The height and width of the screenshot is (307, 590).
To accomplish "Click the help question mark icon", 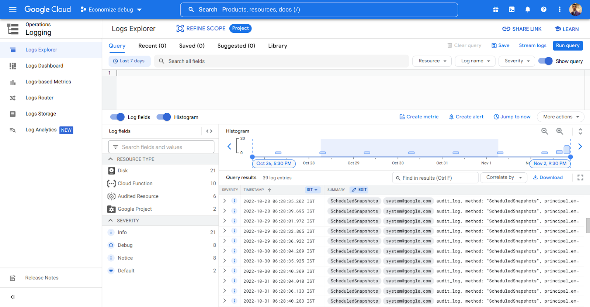I will [544, 10].
